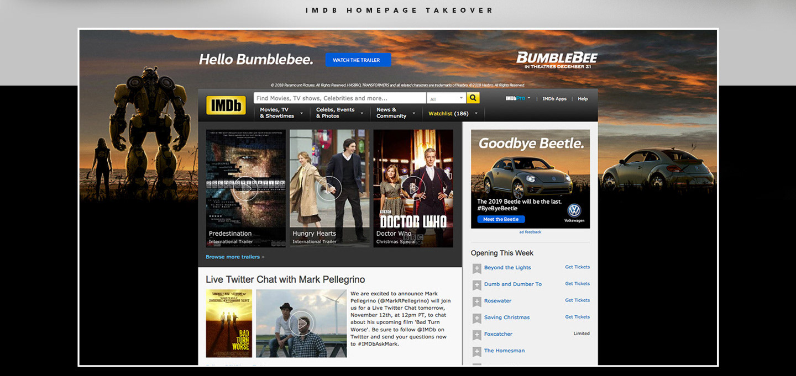Viewport: 796px width, 376px height.
Task: Open Beyond the Lights title link
Action: tap(507, 267)
